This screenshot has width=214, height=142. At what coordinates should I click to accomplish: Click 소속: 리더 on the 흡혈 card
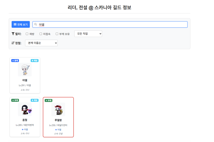pyautogui.click(x=25, y=133)
